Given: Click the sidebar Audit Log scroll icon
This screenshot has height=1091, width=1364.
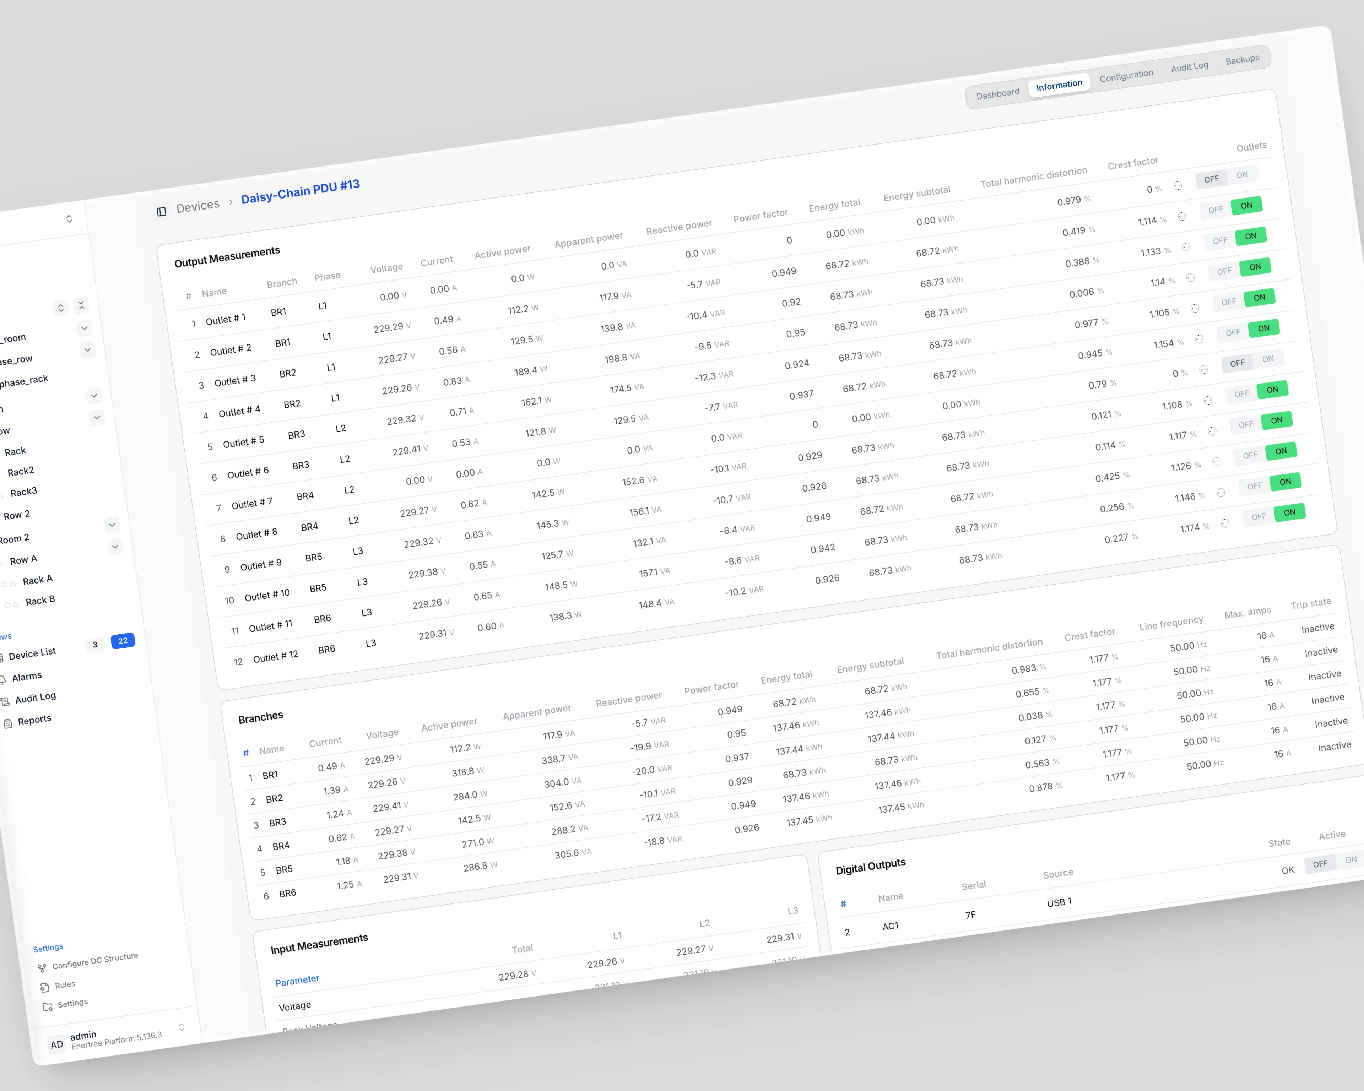Looking at the screenshot, I should (x=5, y=701).
